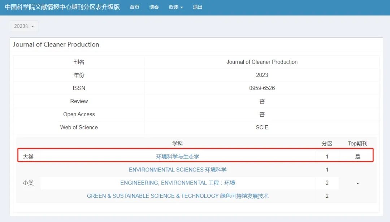Open the 环境科学与生态学 category link
The height and width of the screenshot is (222, 390).
point(178,157)
